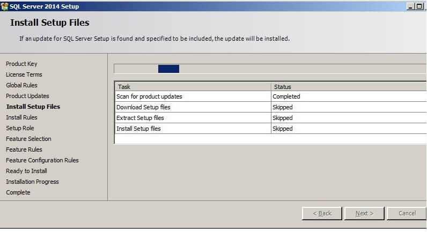Select the Ready to Install step

26,171
